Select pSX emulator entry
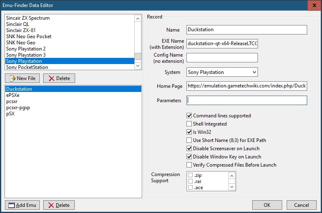 pos(73,113)
